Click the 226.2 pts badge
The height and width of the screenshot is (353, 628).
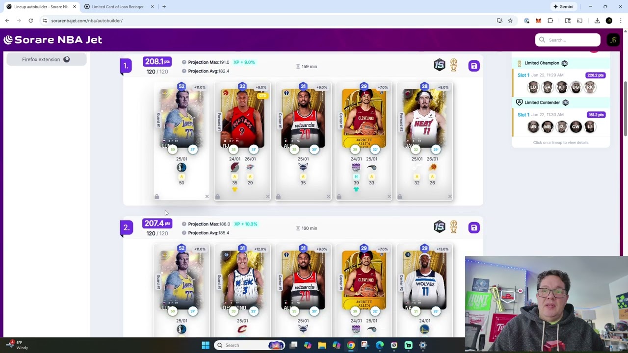coord(595,75)
